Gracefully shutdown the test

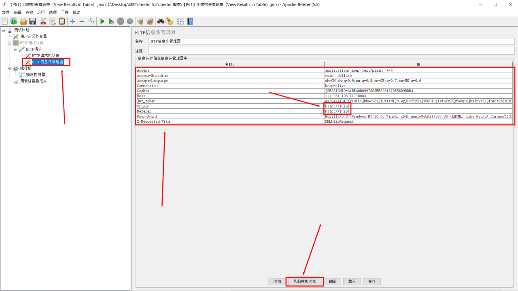(x=129, y=21)
